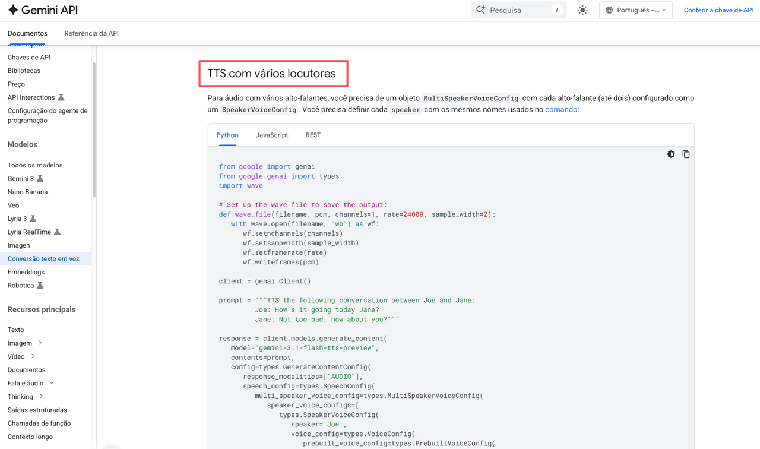Click the flask icon beside API Interactions
The height and width of the screenshot is (449, 760).
(61, 97)
